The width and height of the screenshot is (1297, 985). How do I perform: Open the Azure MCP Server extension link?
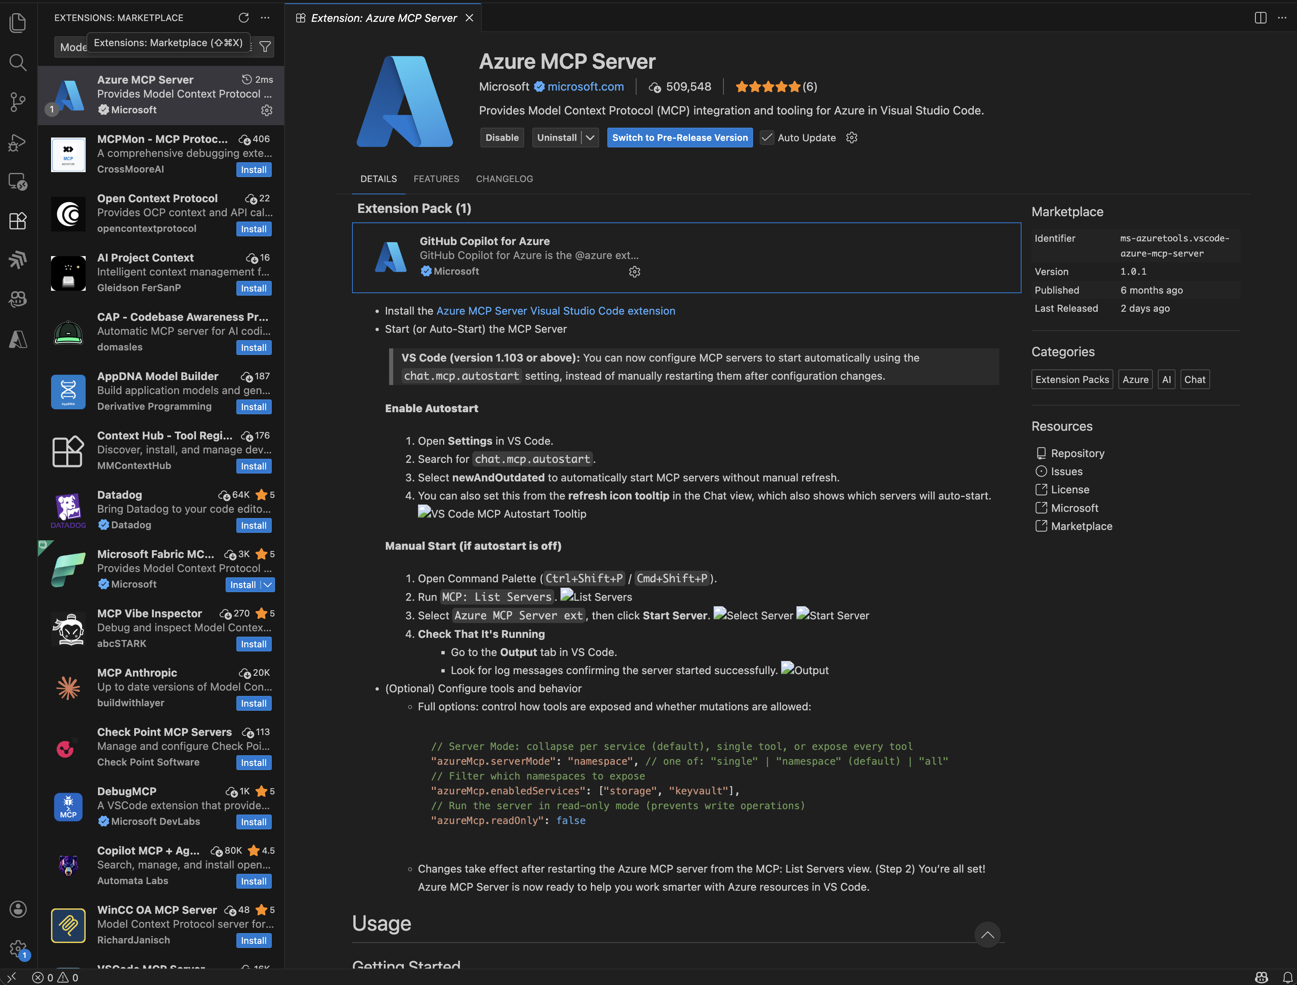pos(555,311)
